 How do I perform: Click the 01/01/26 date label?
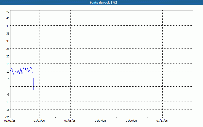click(10, 121)
